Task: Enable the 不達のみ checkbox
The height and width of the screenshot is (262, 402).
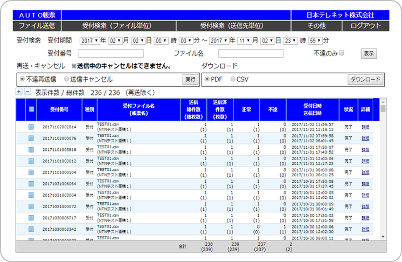Action: [341, 53]
